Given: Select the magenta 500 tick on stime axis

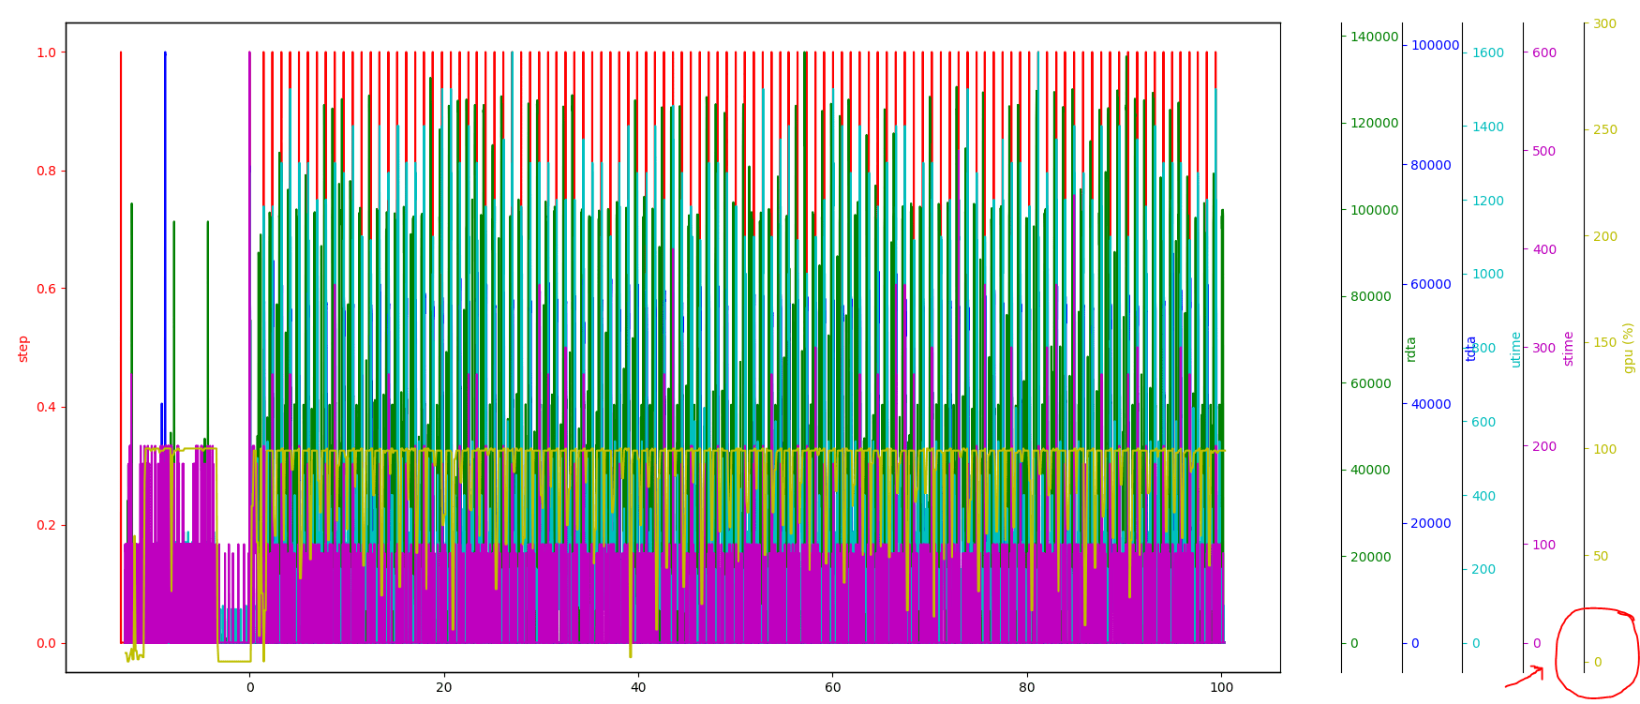Looking at the screenshot, I should pos(1544,151).
